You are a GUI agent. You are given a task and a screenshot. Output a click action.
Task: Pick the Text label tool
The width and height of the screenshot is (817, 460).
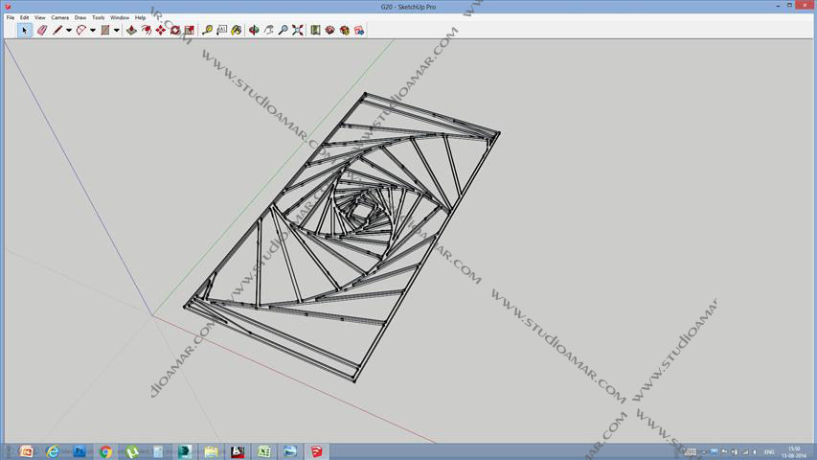(x=222, y=31)
